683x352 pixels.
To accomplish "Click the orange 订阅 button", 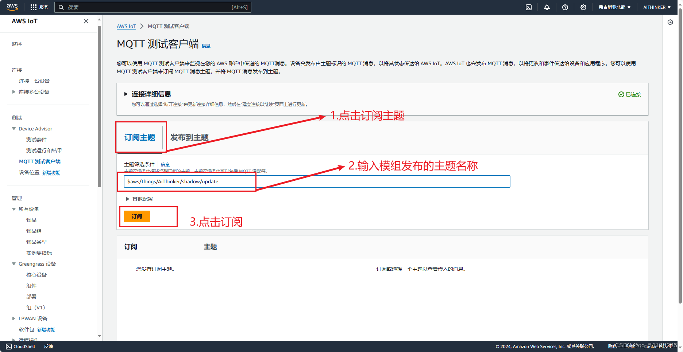I will 137,216.
